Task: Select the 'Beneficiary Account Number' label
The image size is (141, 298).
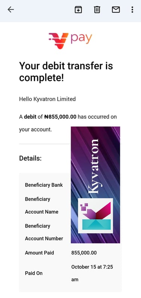Action: (44, 232)
